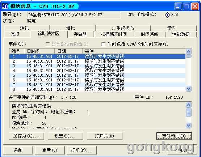Click event list scroll down arrow
The image size is (201, 157).
click(188, 89)
